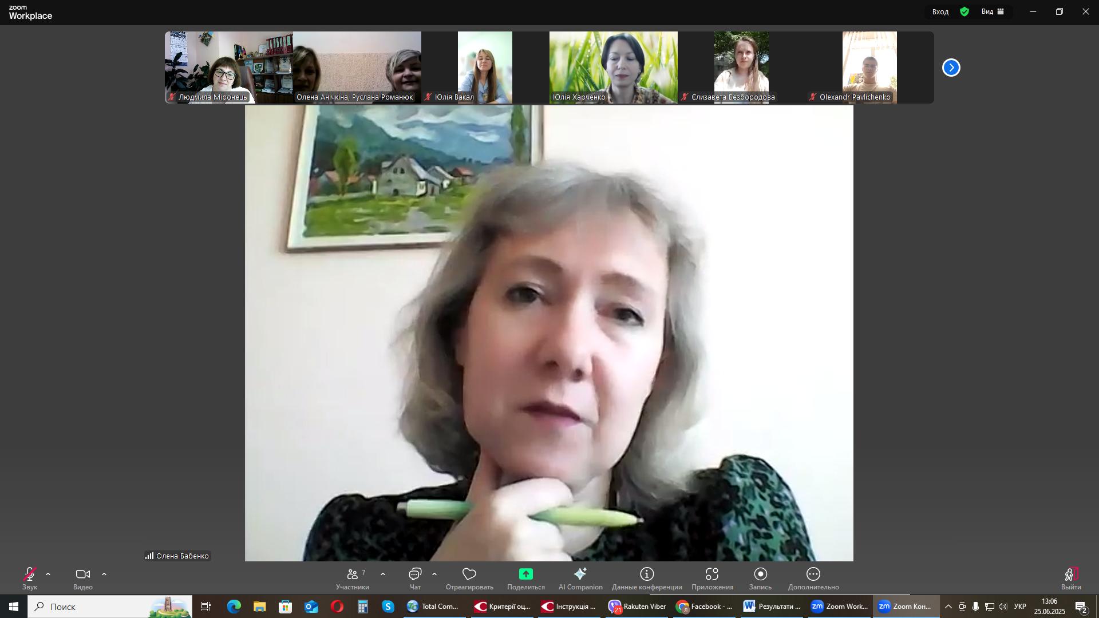Open the Чат chat panel
The height and width of the screenshot is (618, 1099).
(x=416, y=579)
